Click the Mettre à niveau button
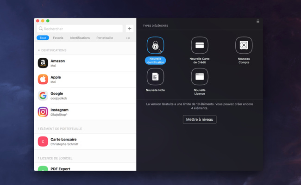 coord(200,119)
